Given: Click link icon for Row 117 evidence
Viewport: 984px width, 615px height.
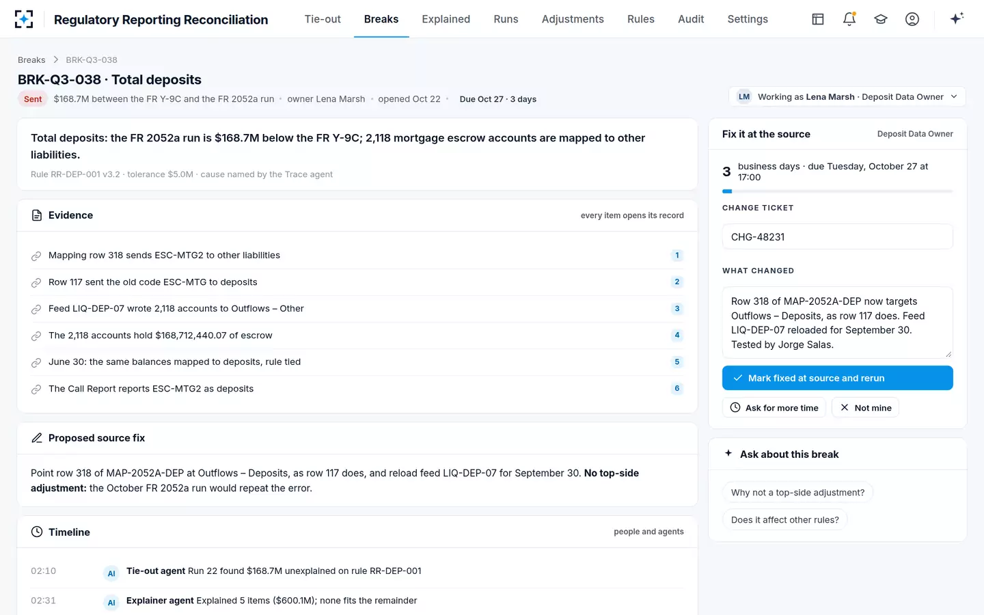Looking at the screenshot, I should [x=36, y=282].
